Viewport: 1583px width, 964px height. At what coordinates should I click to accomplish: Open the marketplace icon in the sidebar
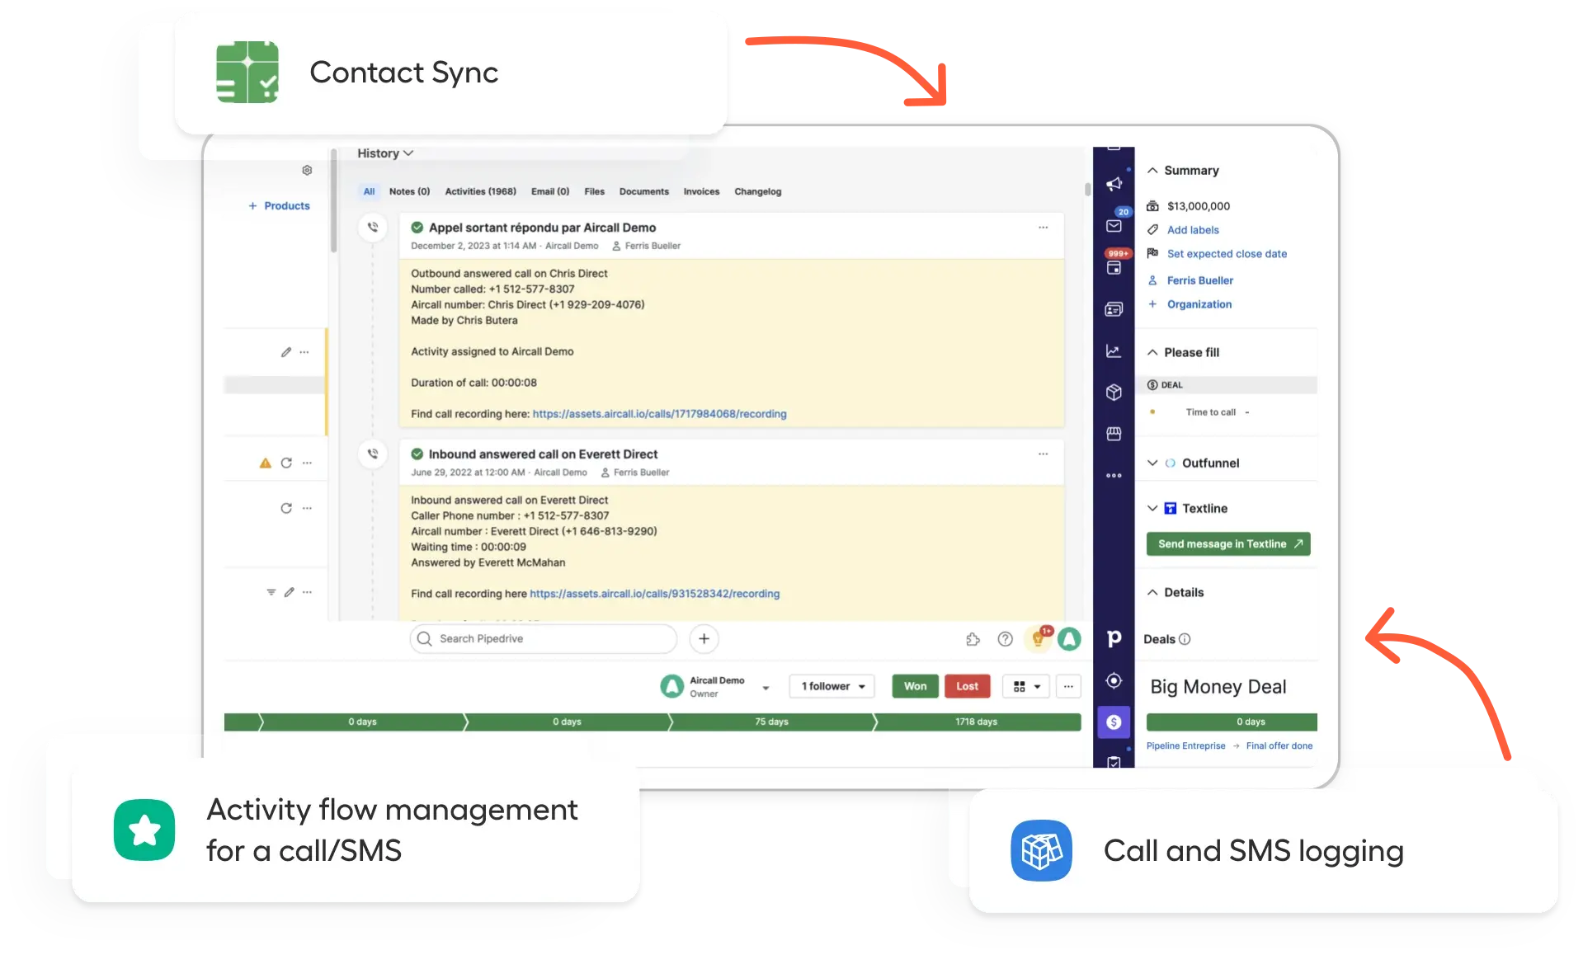(1114, 434)
